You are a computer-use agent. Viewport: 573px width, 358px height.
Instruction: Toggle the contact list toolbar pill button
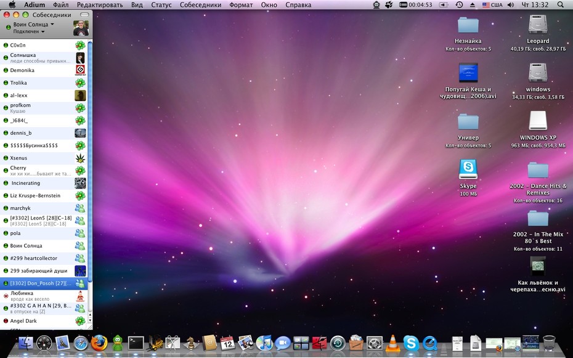(x=84, y=15)
